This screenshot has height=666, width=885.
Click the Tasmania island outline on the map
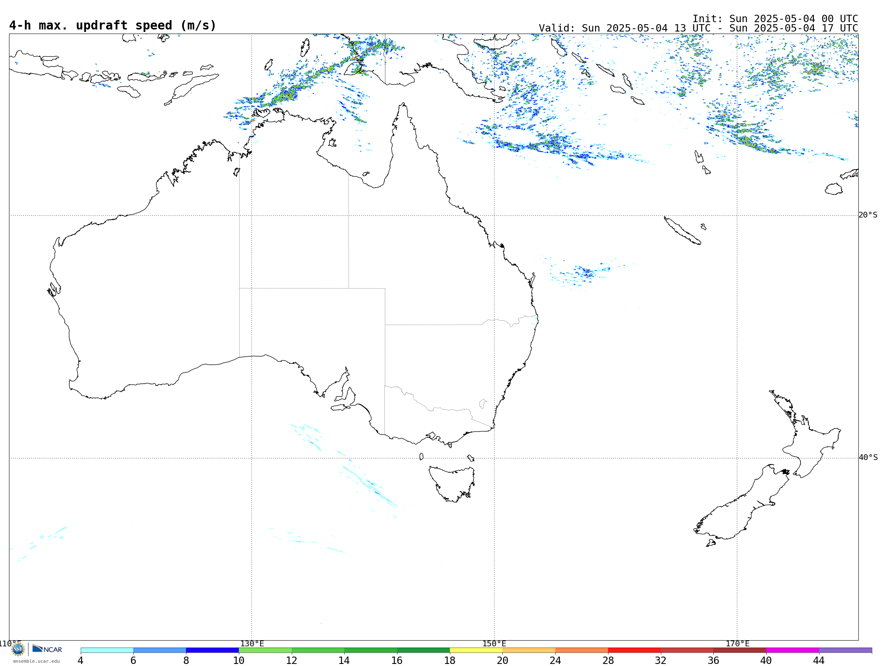[452, 484]
